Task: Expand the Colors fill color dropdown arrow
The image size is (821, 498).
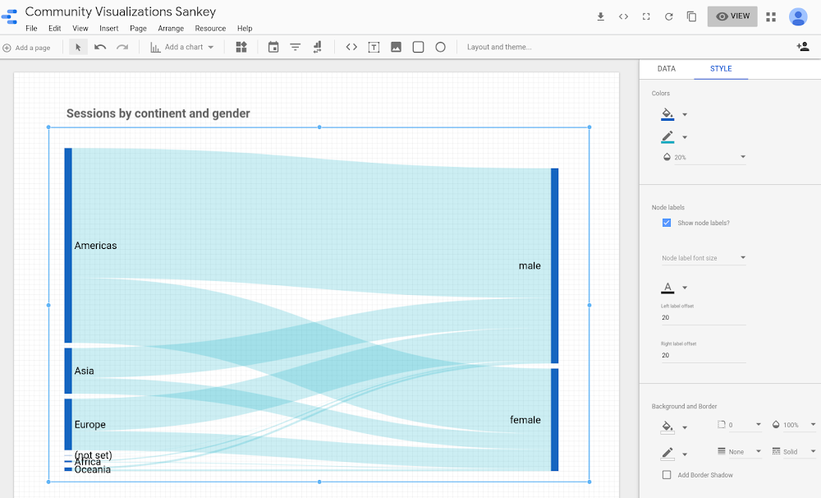Action: click(685, 115)
